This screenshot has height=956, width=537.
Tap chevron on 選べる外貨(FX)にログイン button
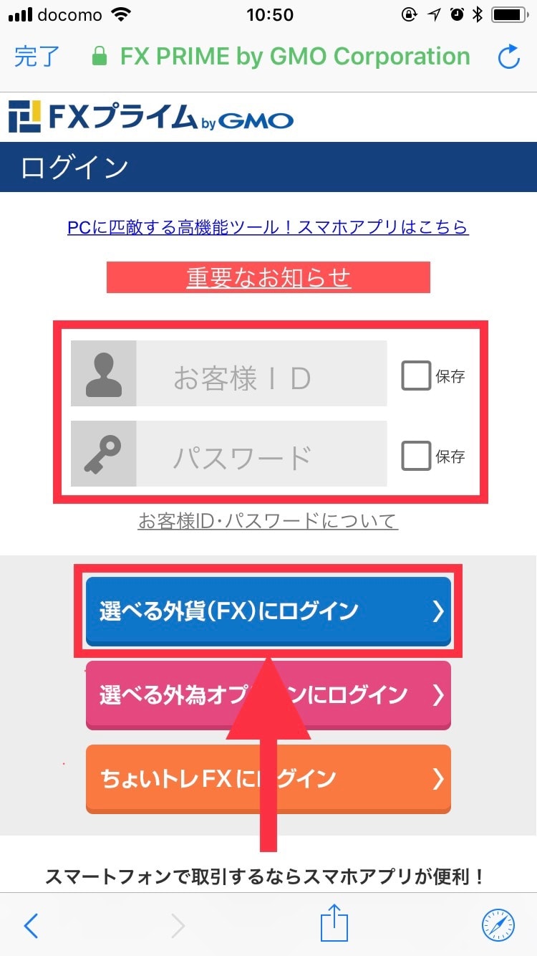coord(438,611)
